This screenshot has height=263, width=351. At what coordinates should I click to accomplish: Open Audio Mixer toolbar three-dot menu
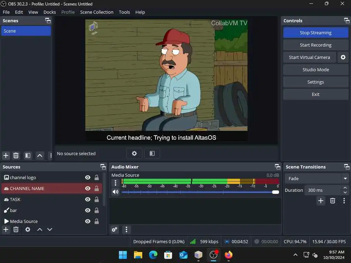tap(126, 229)
